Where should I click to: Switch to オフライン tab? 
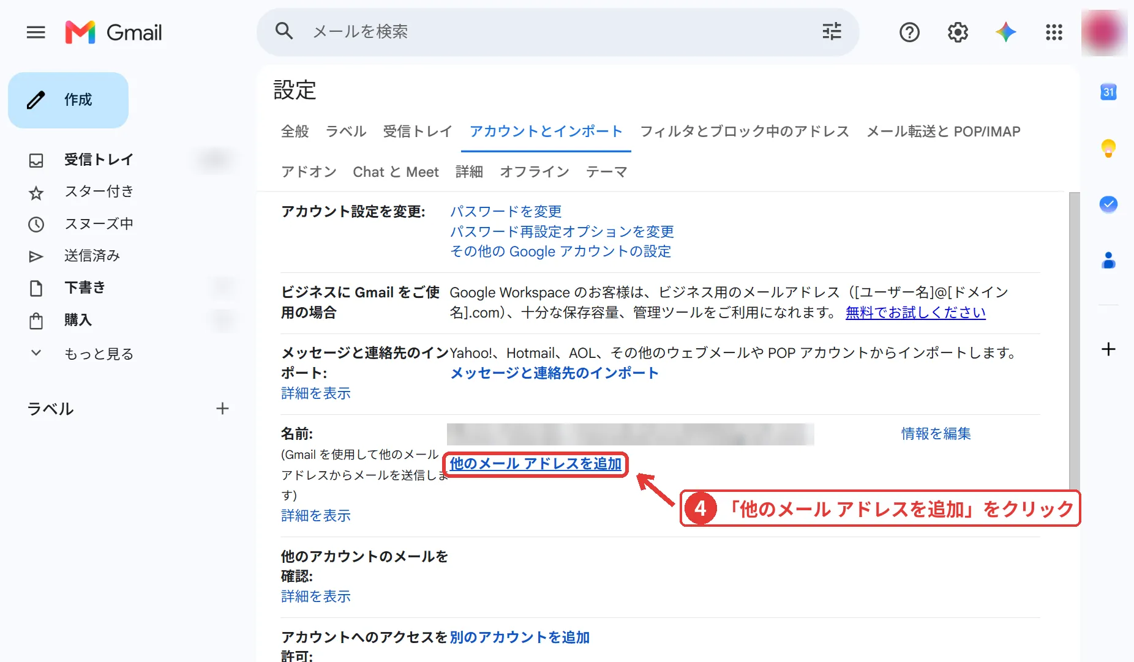535,172
